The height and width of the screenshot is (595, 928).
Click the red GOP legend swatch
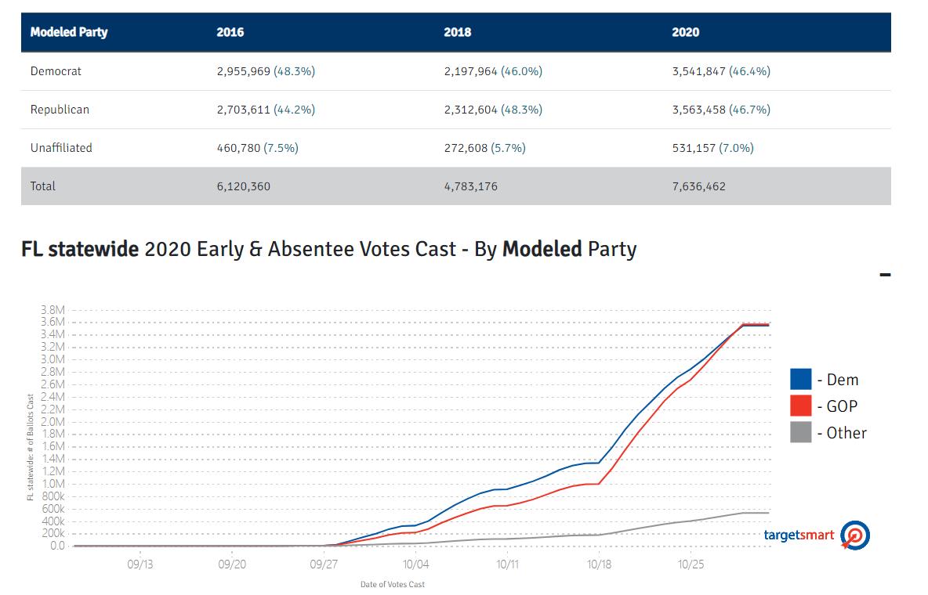800,406
